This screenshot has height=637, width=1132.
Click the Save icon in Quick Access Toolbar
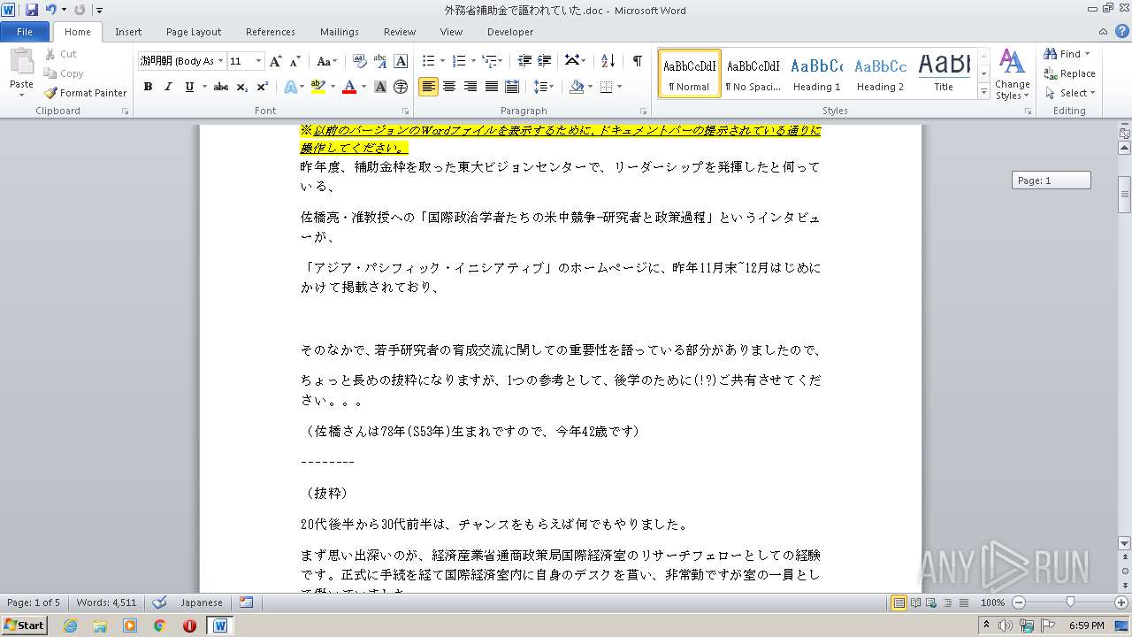(32, 10)
